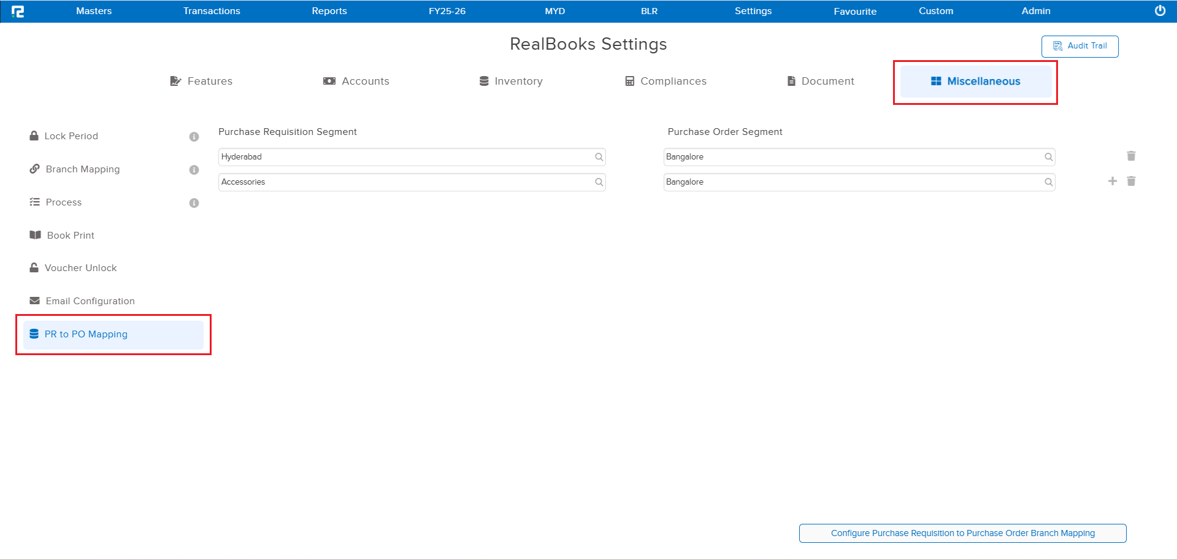Switch to the Inventory settings tab
Screen dimensions: 1177x560
click(511, 81)
